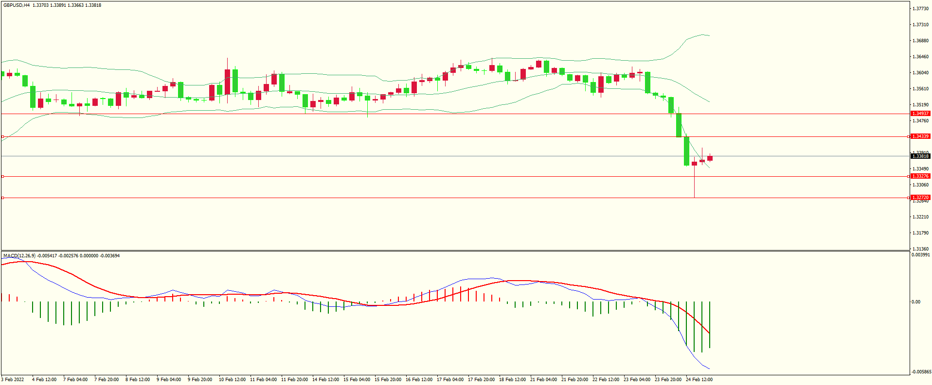Click the 3 Feb 2022 date label
The image size is (932, 385).
13,380
